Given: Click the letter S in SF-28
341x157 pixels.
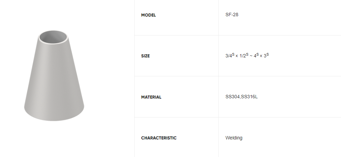Looking at the screenshot, I should point(227,15).
